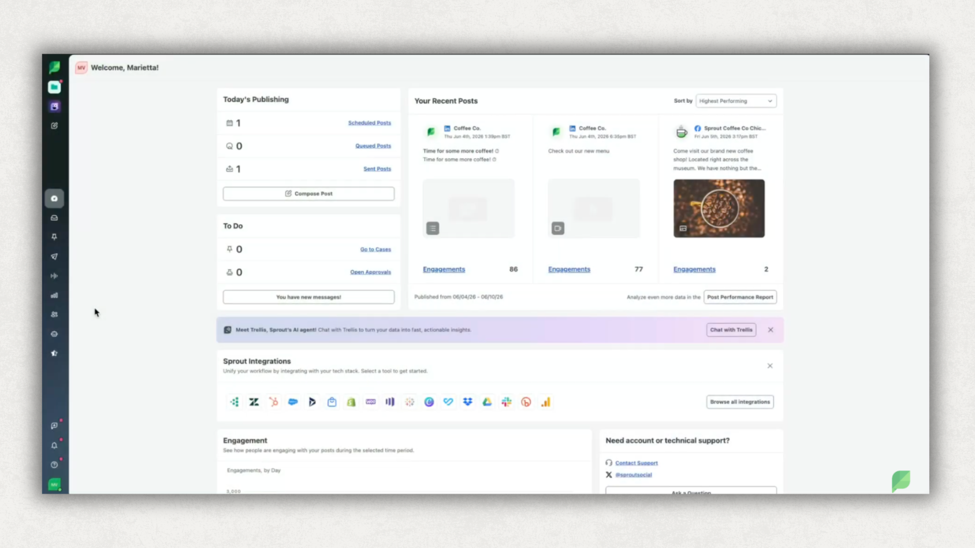
Task: Open the Post Performance Report
Action: tap(740, 297)
